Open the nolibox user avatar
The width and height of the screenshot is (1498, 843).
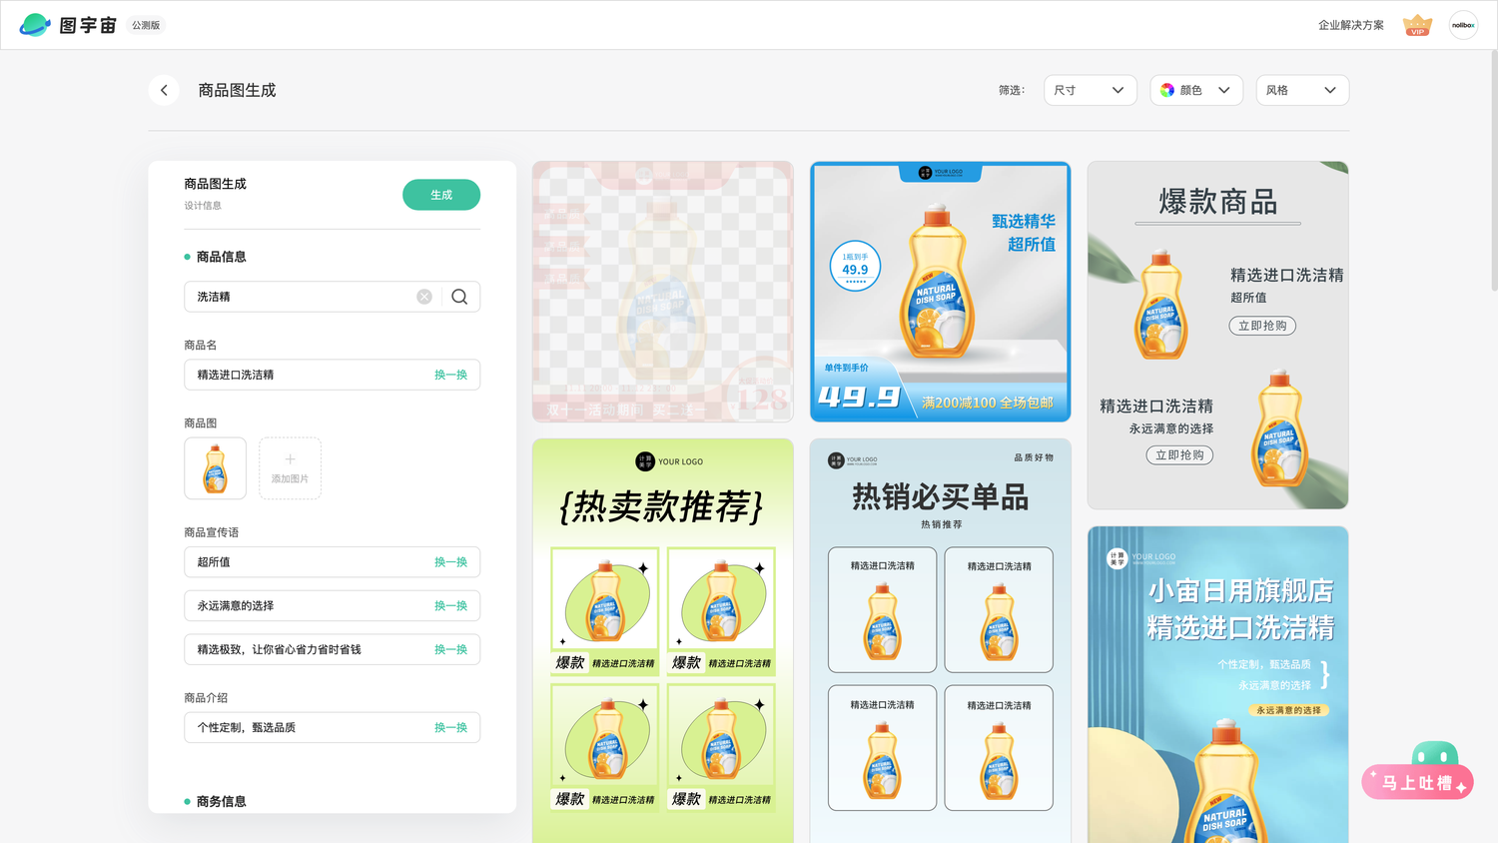coord(1463,25)
